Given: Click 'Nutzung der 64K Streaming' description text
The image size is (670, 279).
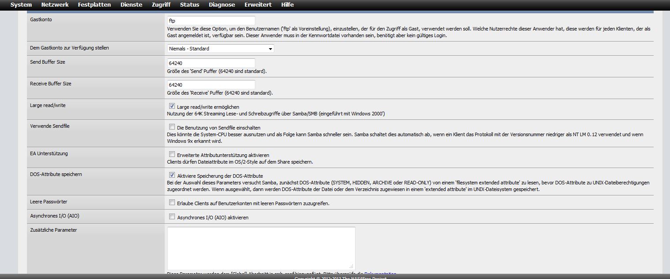Looking at the screenshot, I should click(x=276, y=114).
